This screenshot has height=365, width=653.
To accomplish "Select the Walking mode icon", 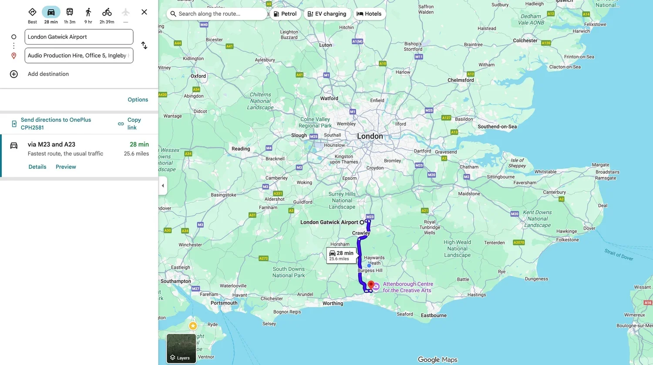I will click(x=88, y=12).
